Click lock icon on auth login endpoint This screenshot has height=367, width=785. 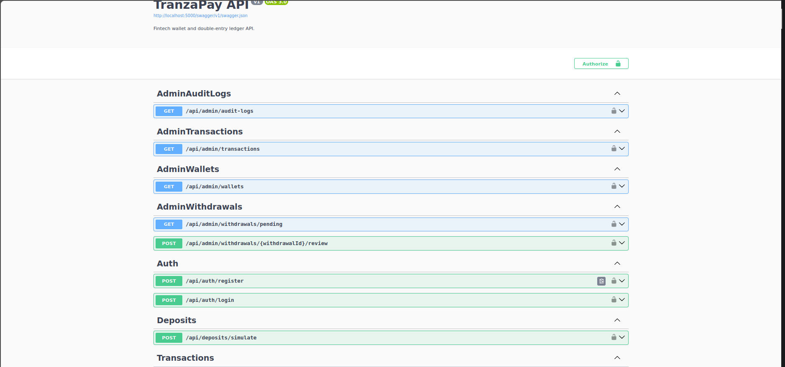click(614, 300)
